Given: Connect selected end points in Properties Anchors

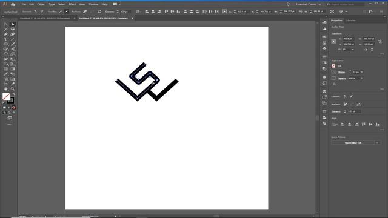Looking at the screenshot, I should click(352, 104).
